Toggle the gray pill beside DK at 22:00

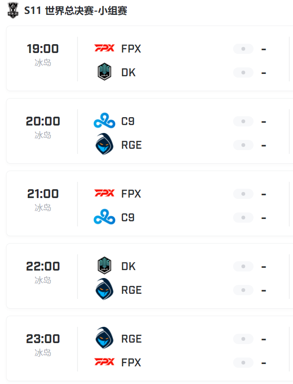point(243,266)
